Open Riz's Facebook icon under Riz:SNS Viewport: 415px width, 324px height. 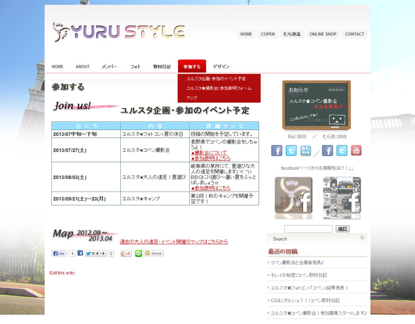277,151
